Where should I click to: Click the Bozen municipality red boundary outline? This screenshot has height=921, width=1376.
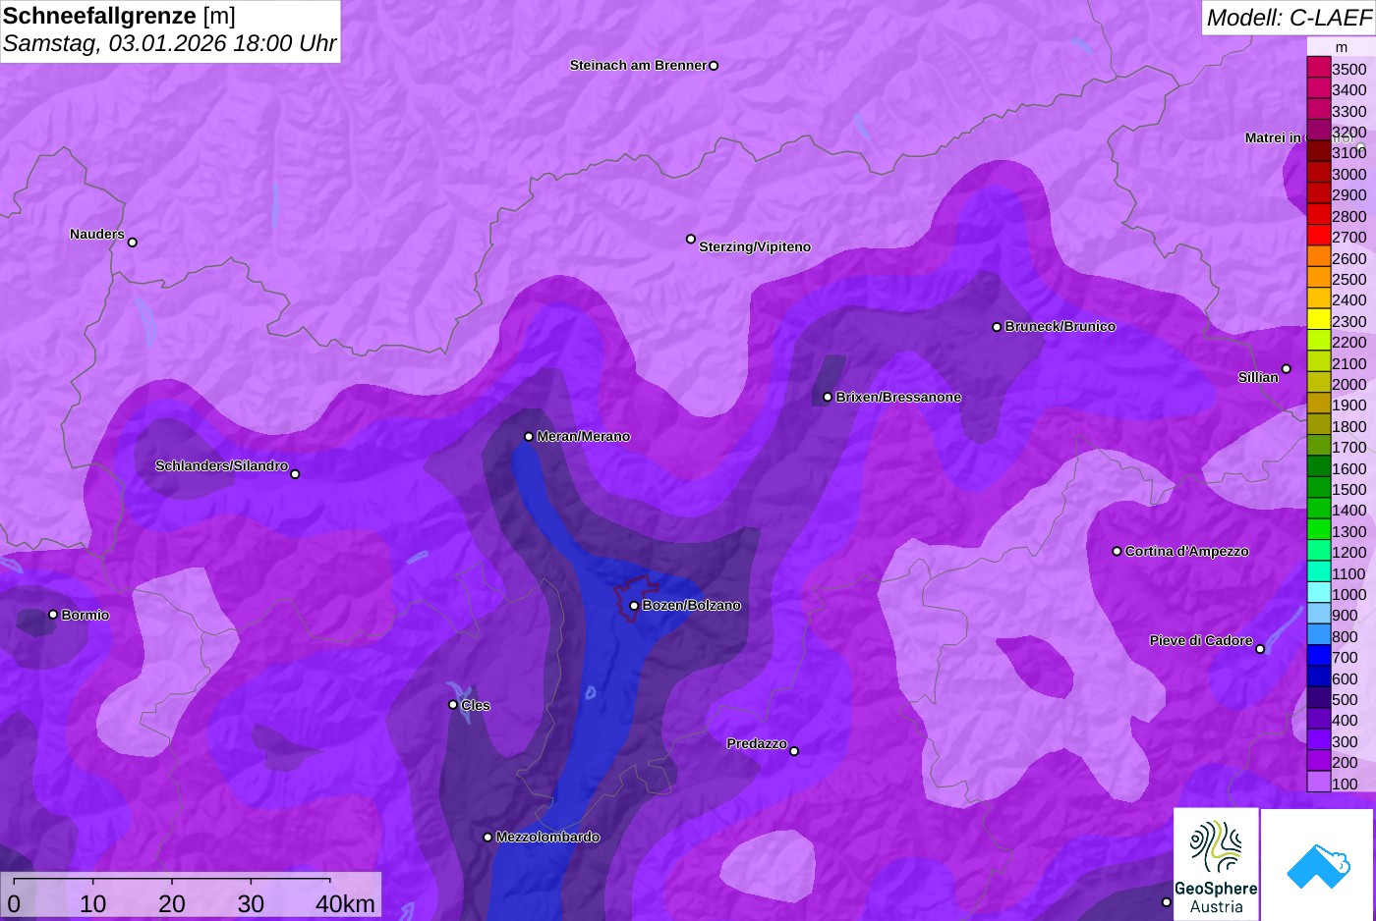(x=635, y=597)
